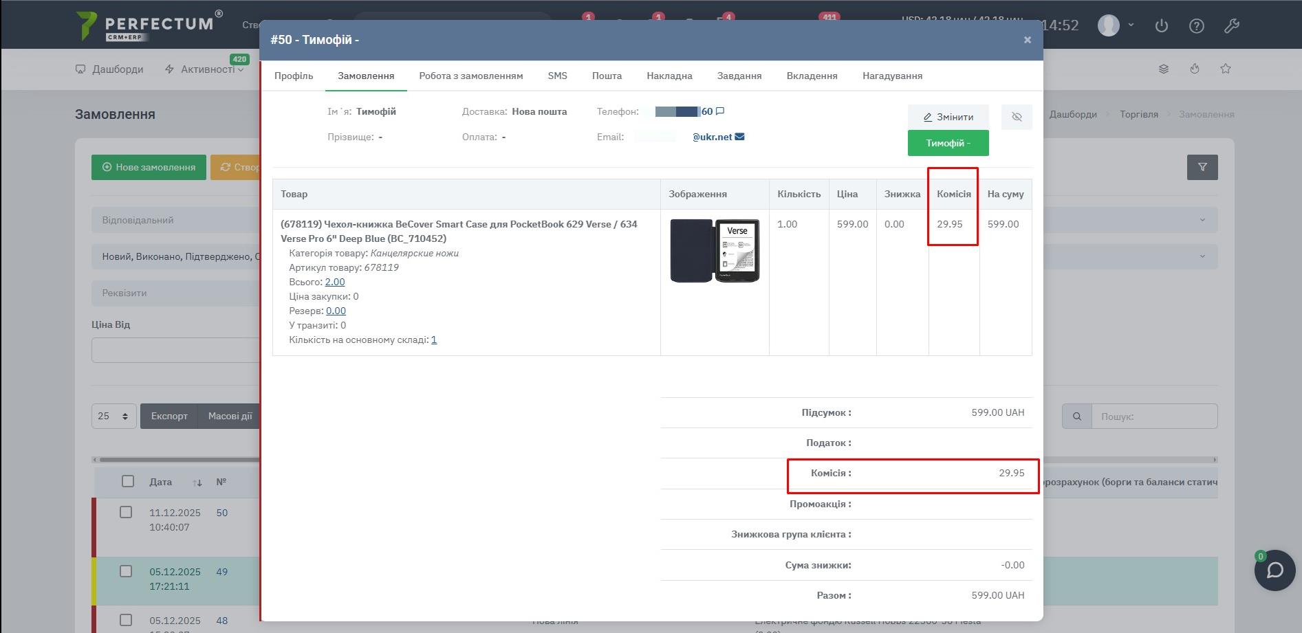Open the Накладна tab
This screenshot has height=633, width=1302.
pos(669,76)
